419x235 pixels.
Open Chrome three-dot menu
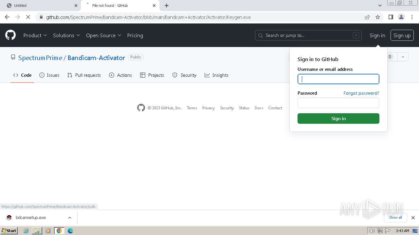click(412, 17)
